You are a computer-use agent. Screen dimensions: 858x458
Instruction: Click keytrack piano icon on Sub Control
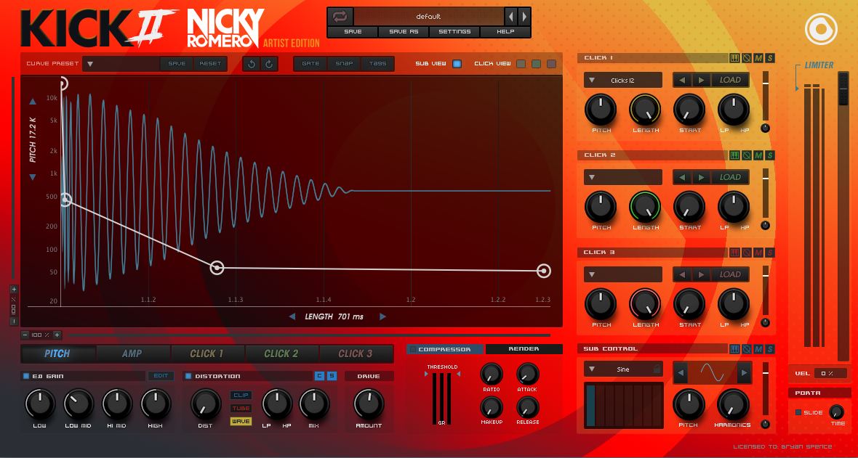(735, 348)
